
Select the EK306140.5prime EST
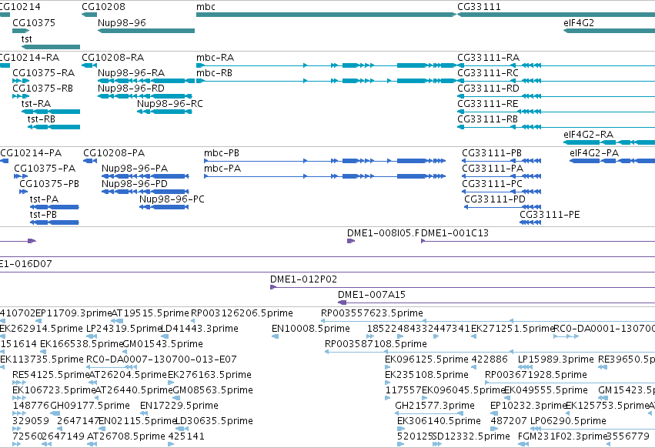401,429
